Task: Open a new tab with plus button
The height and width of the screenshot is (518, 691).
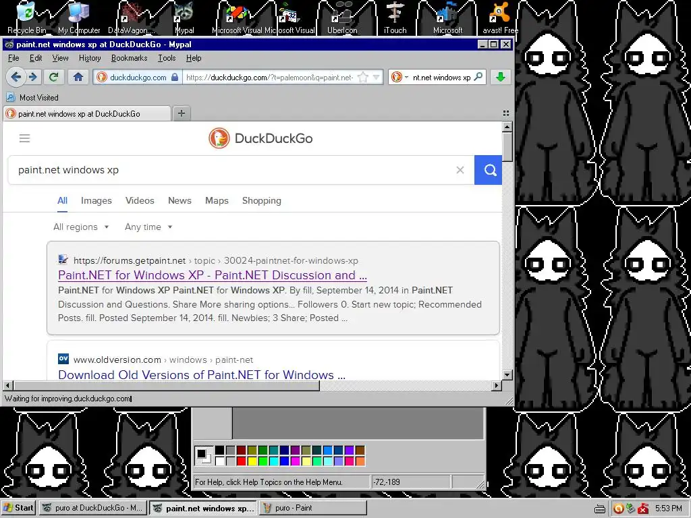Action: pos(181,113)
